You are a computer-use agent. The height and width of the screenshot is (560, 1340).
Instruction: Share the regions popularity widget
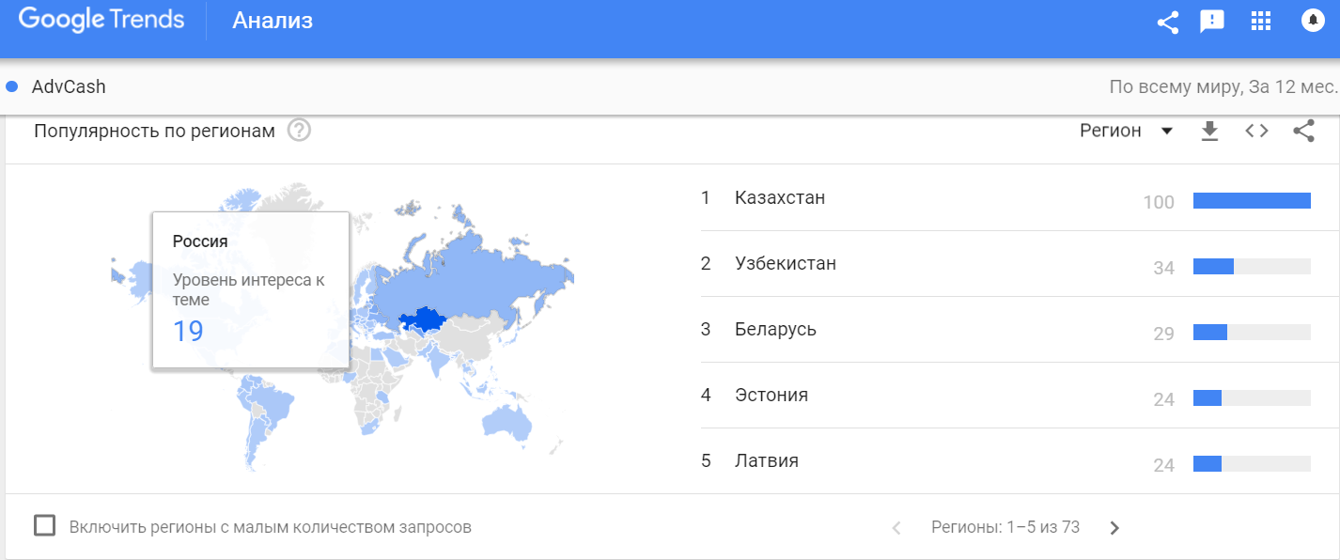pyautogui.click(x=1303, y=132)
